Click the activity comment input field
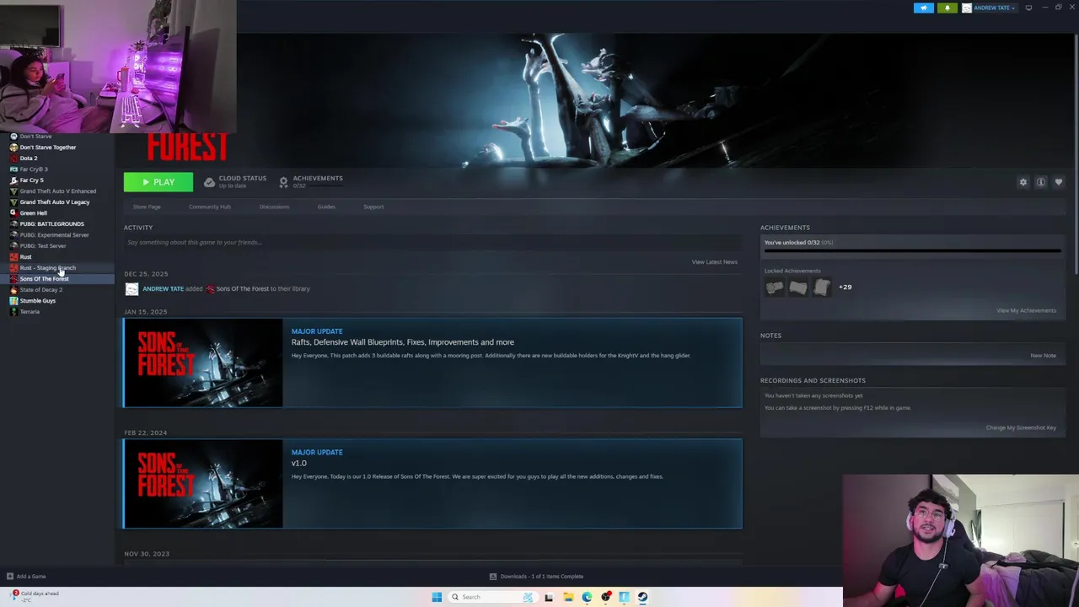The height and width of the screenshot is (607, 1079). click(x=432, y=243)
